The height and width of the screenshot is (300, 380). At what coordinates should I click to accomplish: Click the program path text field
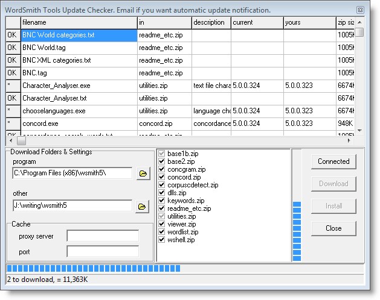point(72,173)
